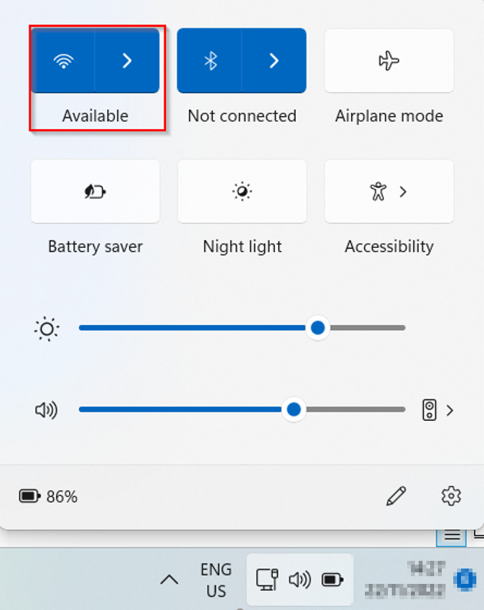The image size is (484, 610).
Task: Open battery settings from 86% indicator
Action: (x=48, y=497)
